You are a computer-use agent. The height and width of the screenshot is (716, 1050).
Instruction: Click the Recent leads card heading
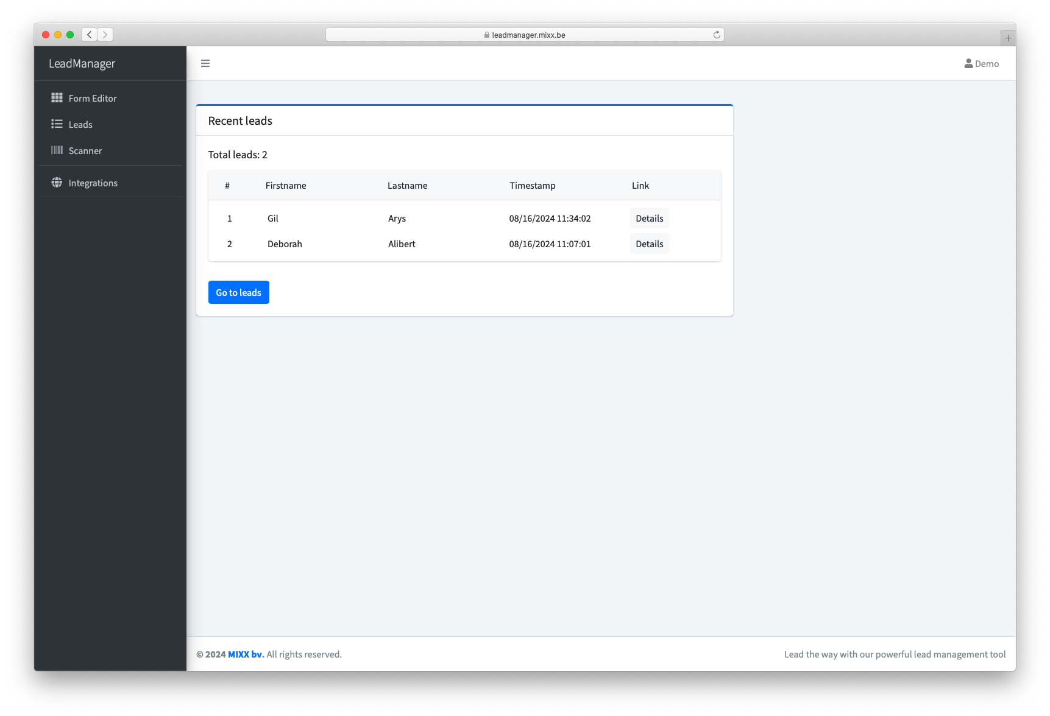(240, 121)
